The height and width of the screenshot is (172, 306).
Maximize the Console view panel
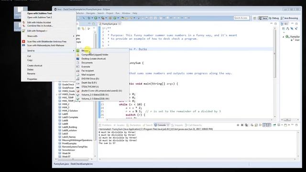[296, 125]
